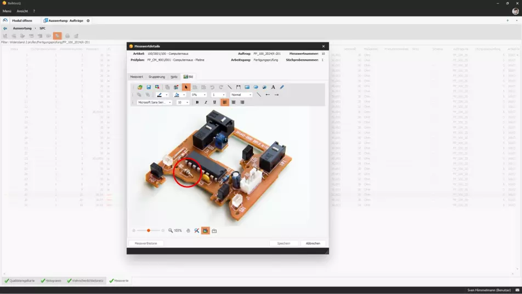The image size is (522, 294).
Task: Redo the last drawing action
Action: coord(221,87)
